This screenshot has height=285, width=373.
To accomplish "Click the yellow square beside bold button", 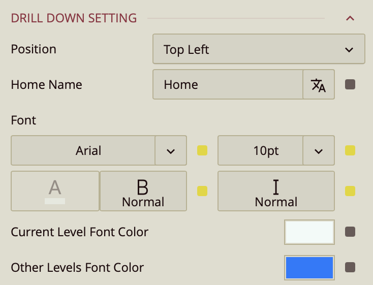I will pos(202,191).
